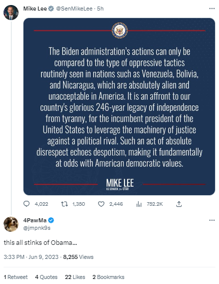Open Mike Lee's profile avatar photo
The width and height of the screenshot is (219, 284).
[11, 13]
